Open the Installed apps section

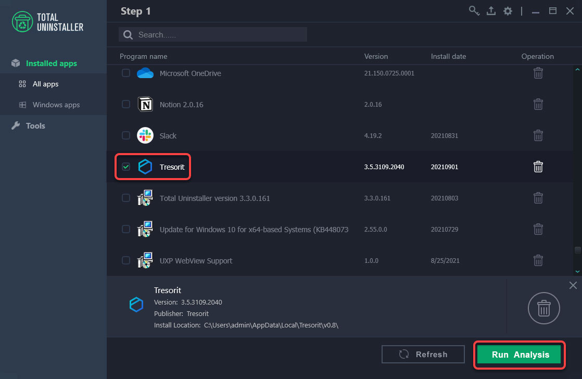(51, 63)
